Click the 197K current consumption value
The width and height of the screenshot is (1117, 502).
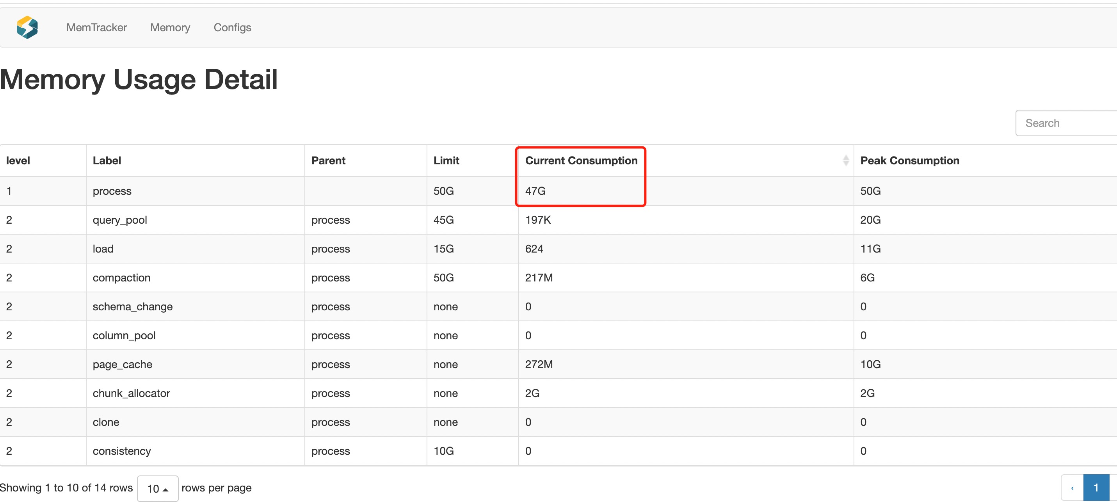[x=538, y=220]
